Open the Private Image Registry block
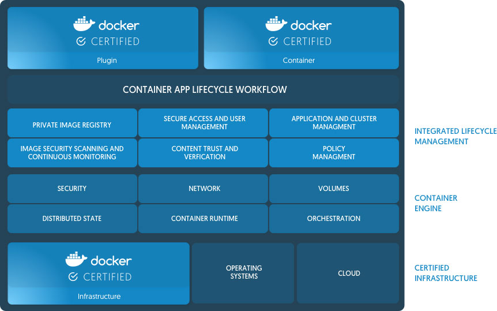This screenshot has width=497, height=311. [72, 123]
